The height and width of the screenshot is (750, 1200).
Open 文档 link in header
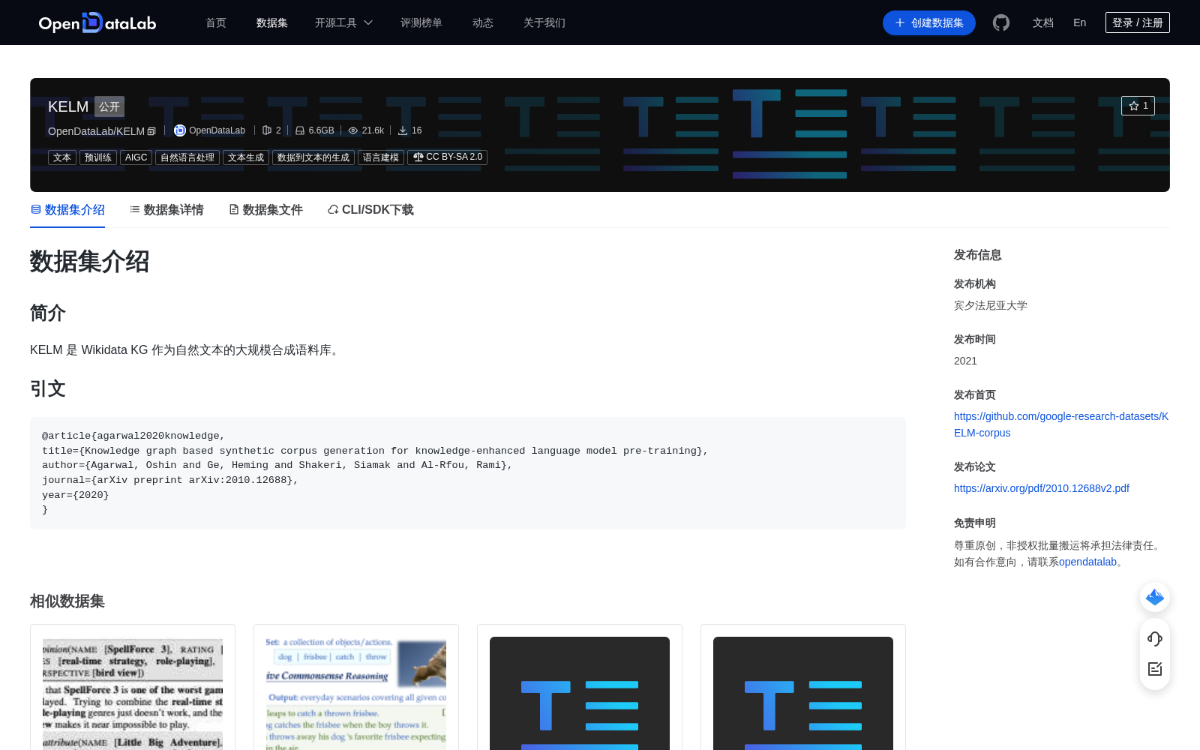1043,22
